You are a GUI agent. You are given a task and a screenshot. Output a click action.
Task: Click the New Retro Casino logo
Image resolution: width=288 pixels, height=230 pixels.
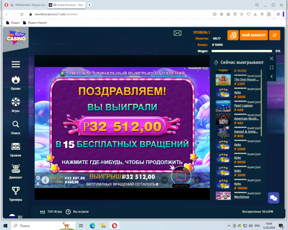16,37
